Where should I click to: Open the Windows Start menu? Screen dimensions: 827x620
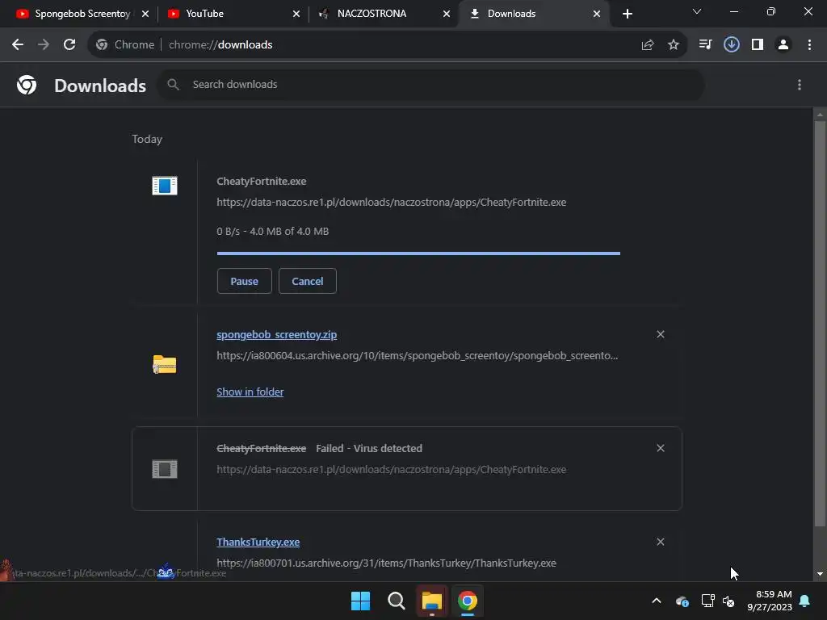coord(361,601)
